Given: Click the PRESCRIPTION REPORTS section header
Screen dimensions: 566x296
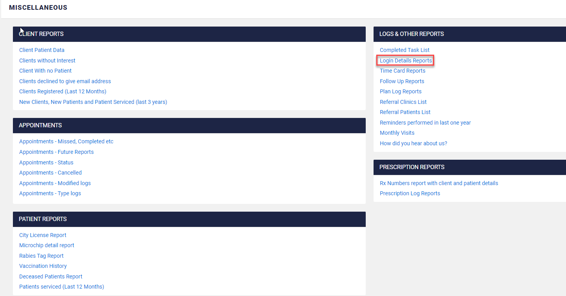Looking at the screenshot, I should [x=470, y=167].
